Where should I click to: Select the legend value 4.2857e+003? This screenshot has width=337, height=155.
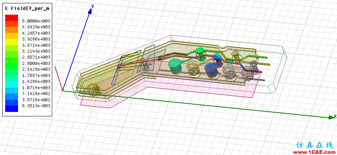pos(36,33)
